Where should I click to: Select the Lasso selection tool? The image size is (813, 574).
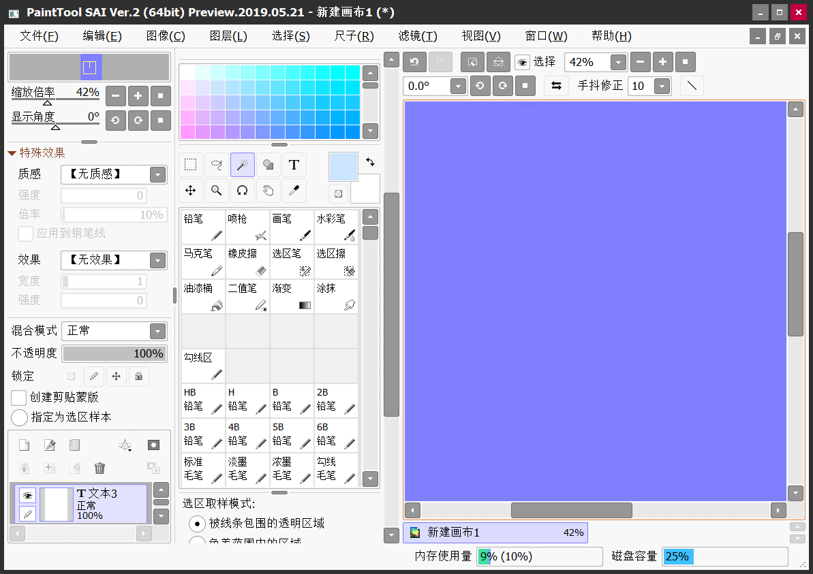click(x=216, y=165)
